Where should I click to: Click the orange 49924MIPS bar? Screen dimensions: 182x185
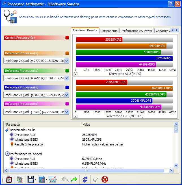(x=121, y=46)
